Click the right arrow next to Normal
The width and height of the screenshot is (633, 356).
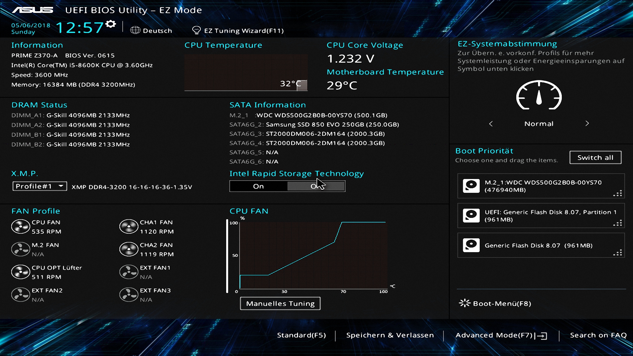(x=587, y=124)
